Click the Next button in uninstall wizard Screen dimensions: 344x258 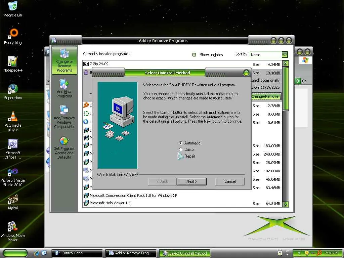coord(191,181)
